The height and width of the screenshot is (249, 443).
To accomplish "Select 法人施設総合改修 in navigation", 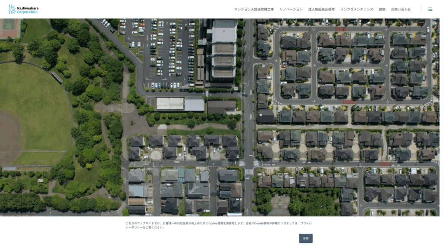I will click(321, 10).
